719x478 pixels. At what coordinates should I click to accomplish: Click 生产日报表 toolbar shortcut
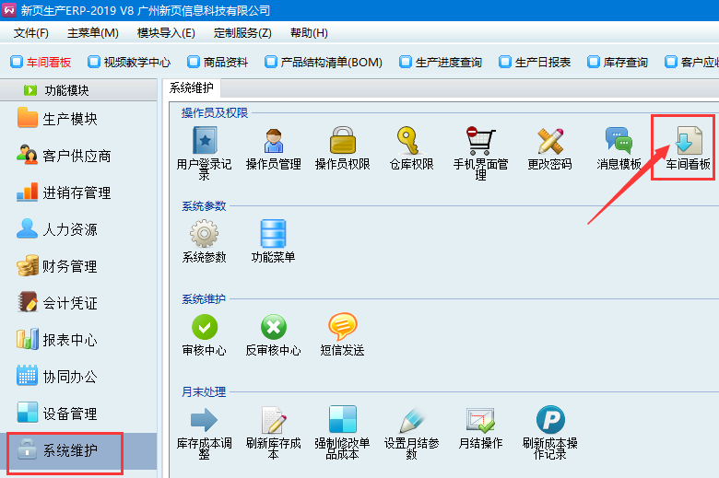536,63
